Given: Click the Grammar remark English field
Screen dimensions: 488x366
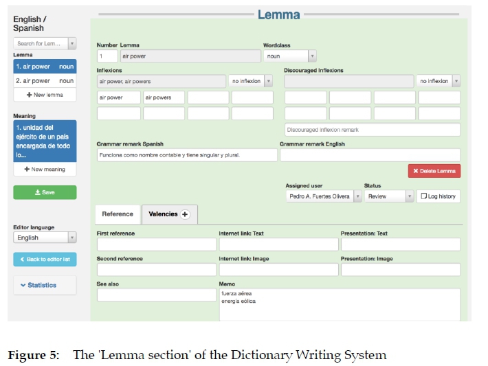Looking at the screenshot, I should (x=370, y=155).
